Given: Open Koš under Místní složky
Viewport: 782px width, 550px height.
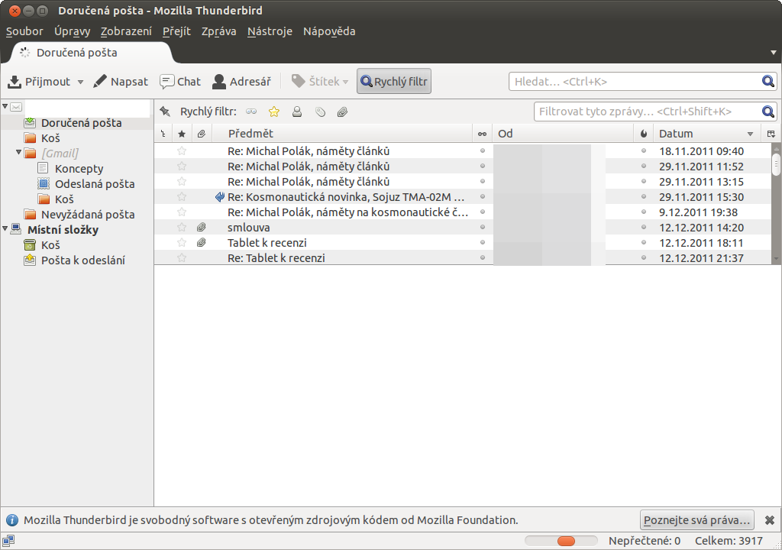Looking at the screenshot, I should click(x=50, y=245).
